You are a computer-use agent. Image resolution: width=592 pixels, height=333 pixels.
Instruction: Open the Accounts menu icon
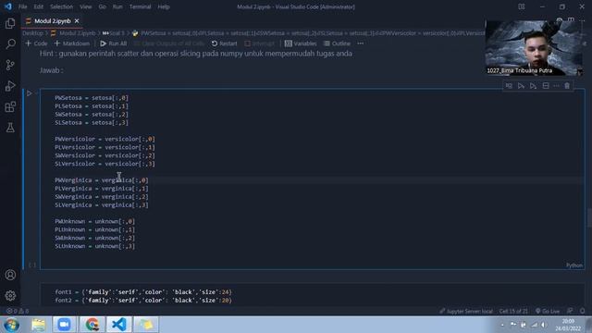coord(10,275)
